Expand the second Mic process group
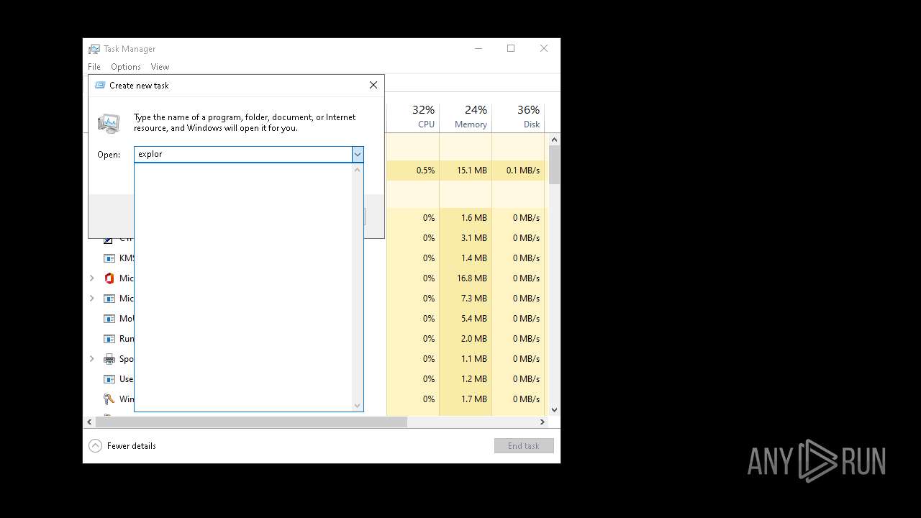This screenshot has height=518, width=921. pyautogui.click(x=91, y=298)
